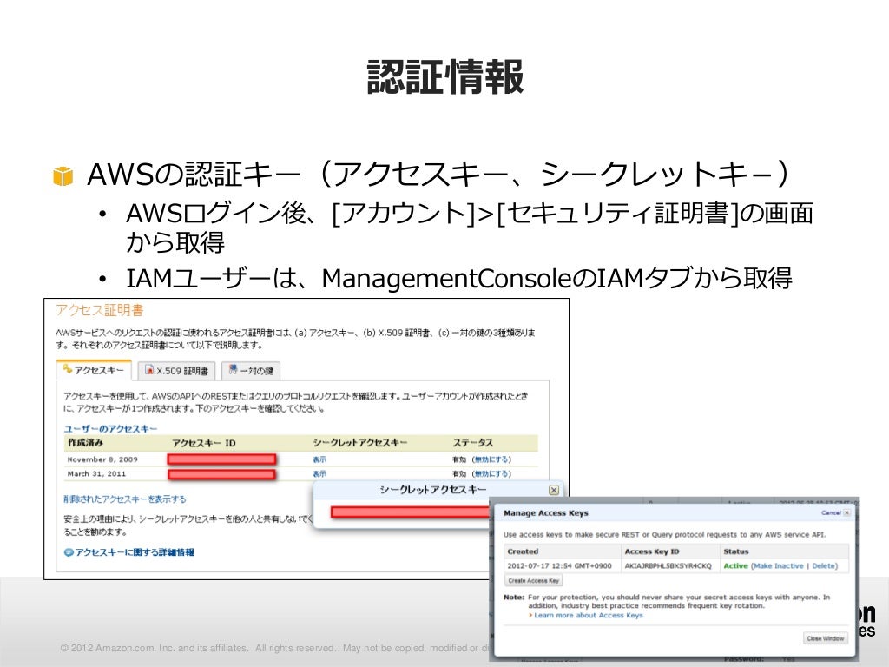Click Cancel in Manage Access Keys dialog
Screen dimensions: 889x667
[x=831, y=512]
